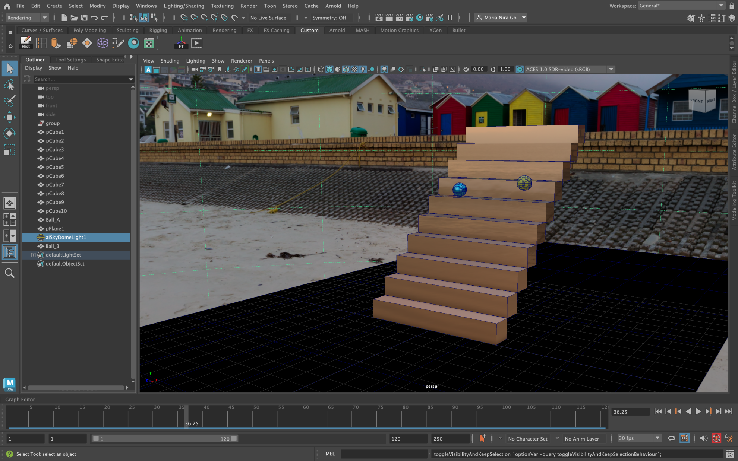Click the Maya home icon

coord(7,6)
